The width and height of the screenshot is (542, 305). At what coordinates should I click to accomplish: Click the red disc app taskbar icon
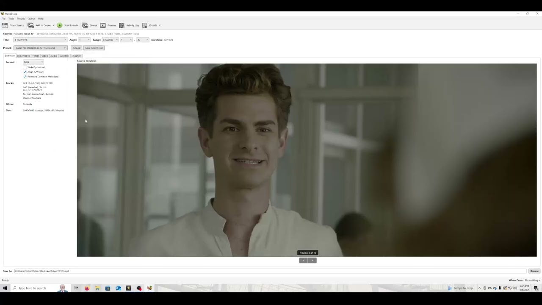click(x=139, y=288)
